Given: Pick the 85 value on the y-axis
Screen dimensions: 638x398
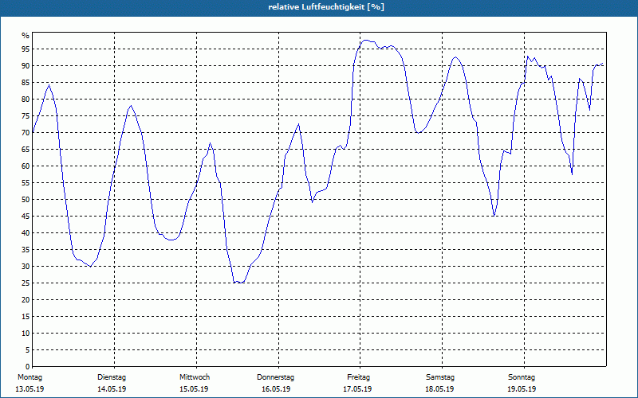Looking at the screenshot, I should pyautogui.click(x=26, y=83).
